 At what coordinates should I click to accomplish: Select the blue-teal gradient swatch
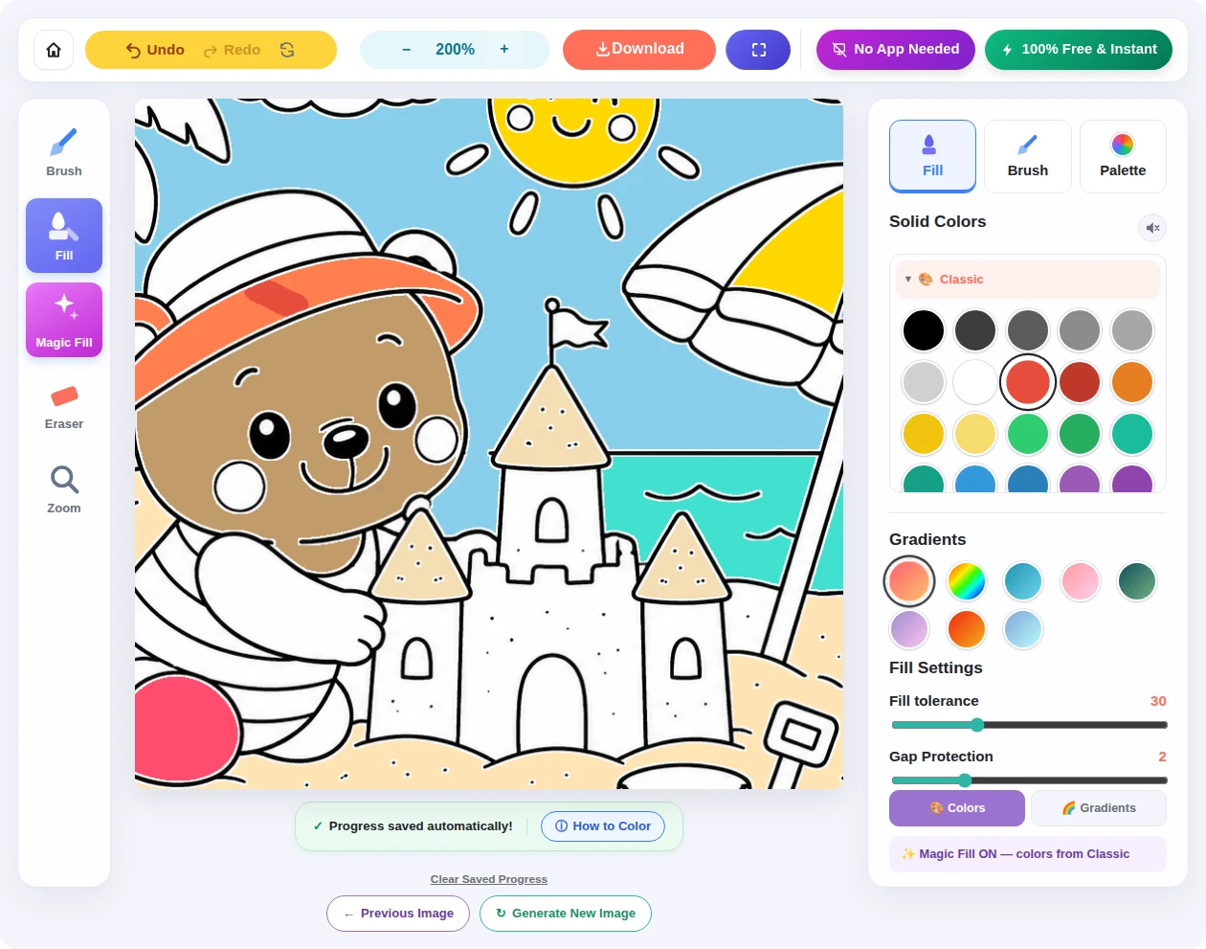(x=1023, y=581)
